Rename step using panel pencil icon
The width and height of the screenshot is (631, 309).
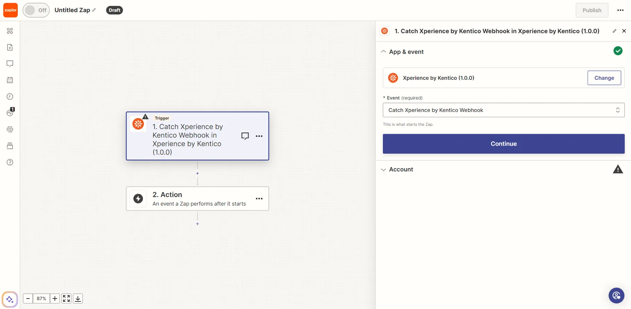point(614,31)
